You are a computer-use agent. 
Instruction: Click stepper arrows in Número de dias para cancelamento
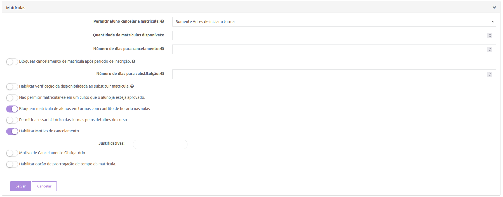[490, 49]
